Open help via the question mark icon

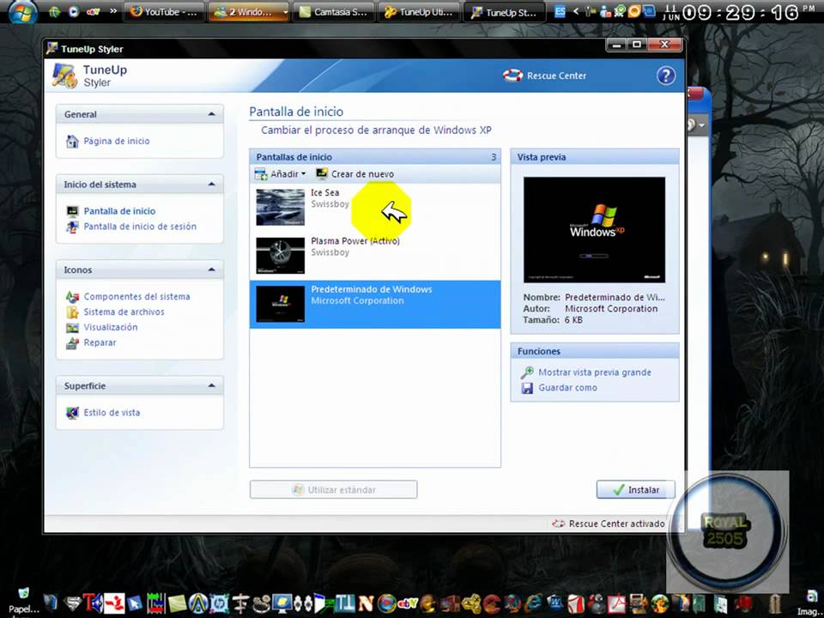pyautogui.click(x=665, y=76)
